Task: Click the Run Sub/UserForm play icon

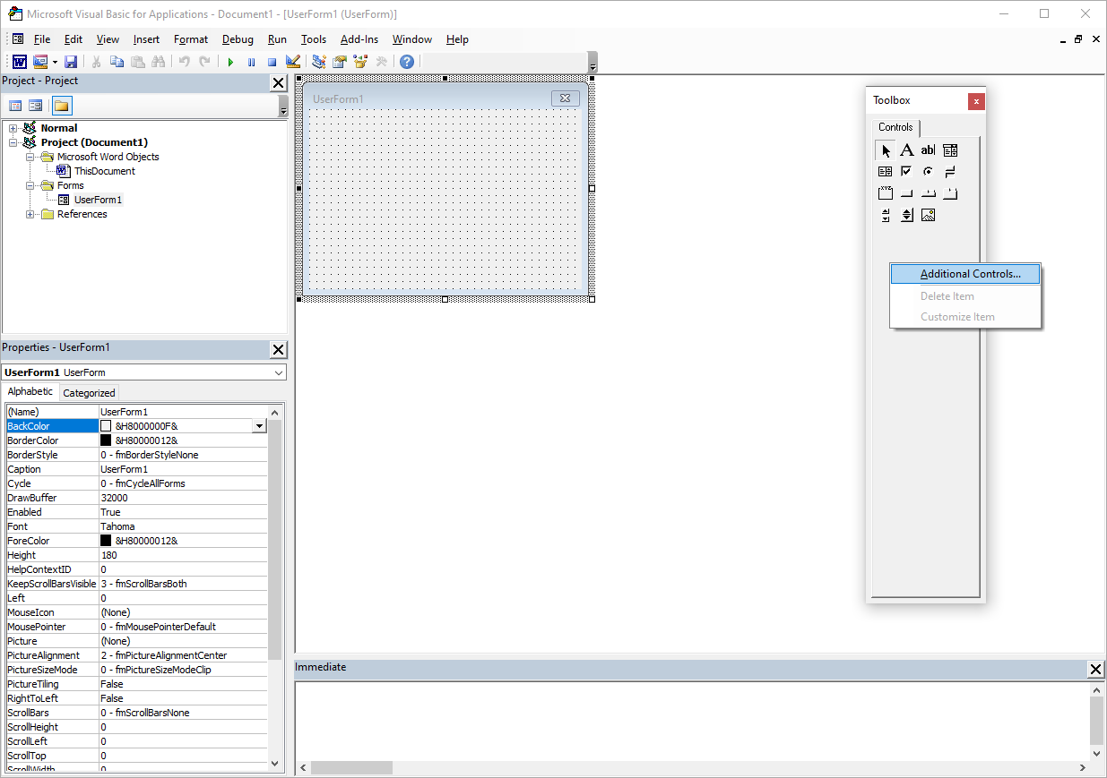Action: pyautogui.click(x=230, y=62)
